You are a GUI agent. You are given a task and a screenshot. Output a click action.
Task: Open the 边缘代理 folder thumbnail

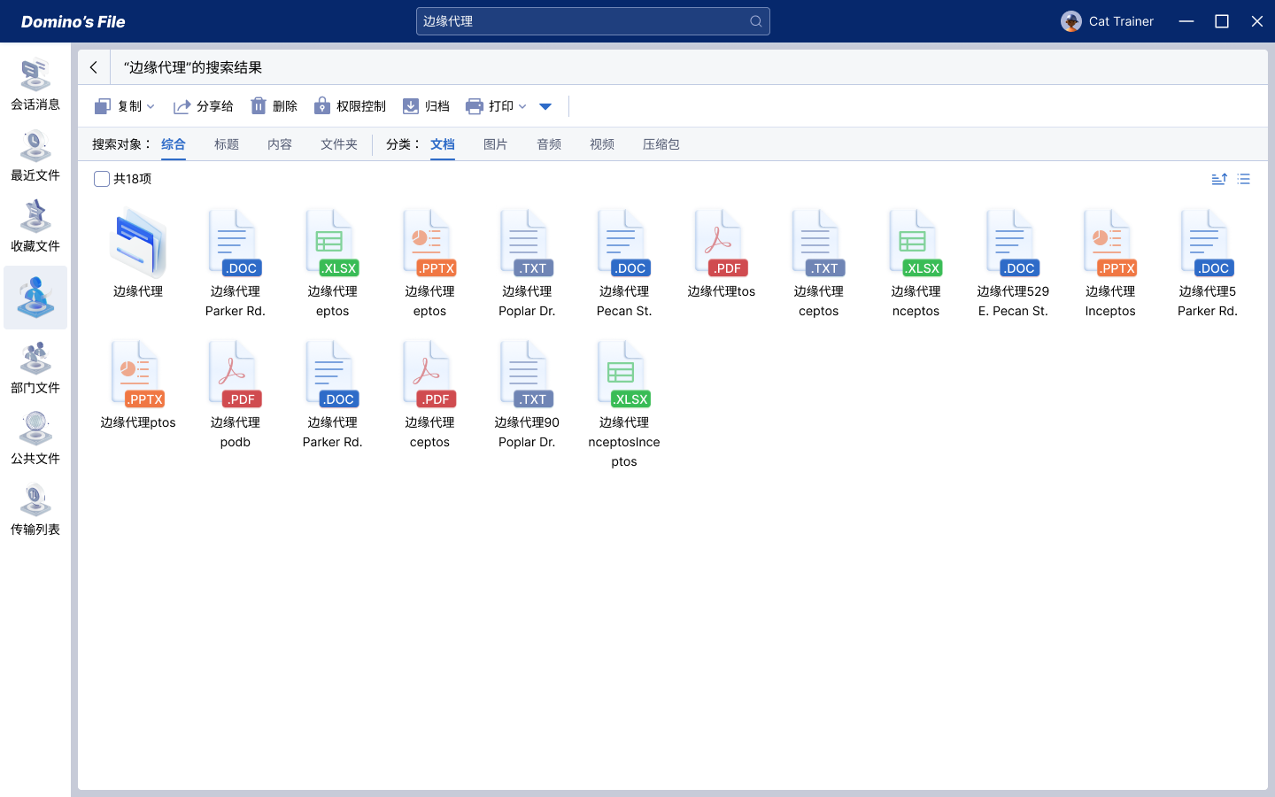(138, 244)
